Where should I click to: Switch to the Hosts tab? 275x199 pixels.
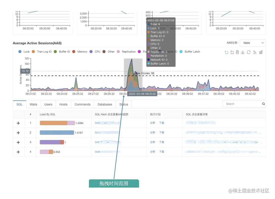coord(63,104)
